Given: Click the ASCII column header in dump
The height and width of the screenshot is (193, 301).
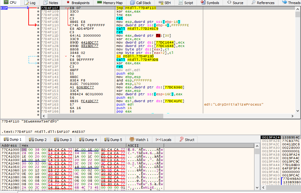Looking at the screenshot, I should [x=133, y=146].
